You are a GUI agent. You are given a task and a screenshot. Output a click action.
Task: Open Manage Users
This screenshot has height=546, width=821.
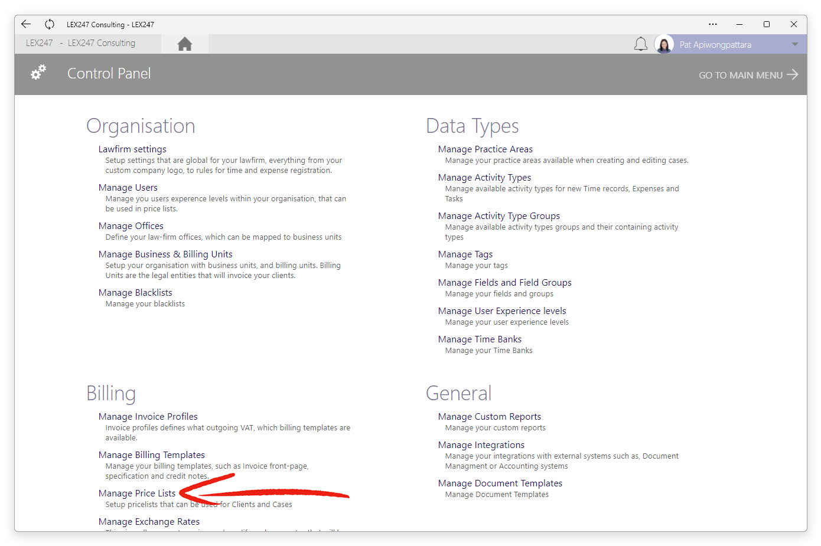click(x=128, y=188)
